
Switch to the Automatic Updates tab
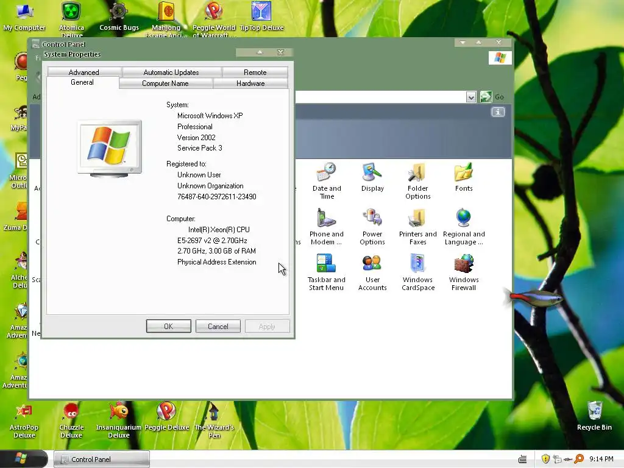171,72
